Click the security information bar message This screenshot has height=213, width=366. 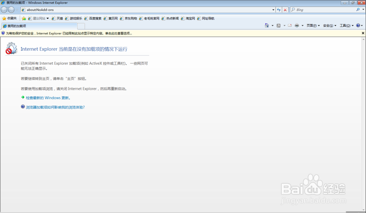click(69, 33)
